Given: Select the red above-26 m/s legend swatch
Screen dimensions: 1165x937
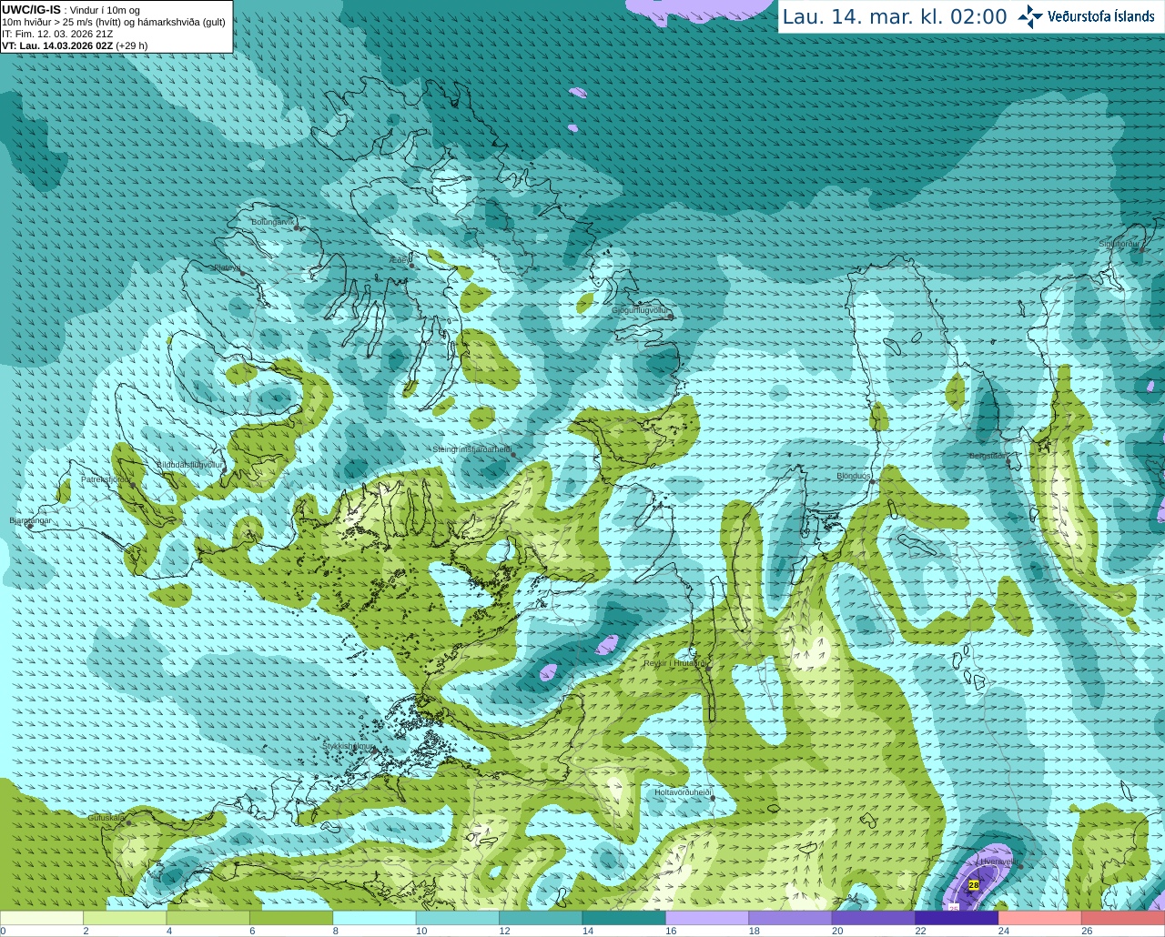Looking at the screenshot, I should pyautogui.click(x=1123, y=918).
